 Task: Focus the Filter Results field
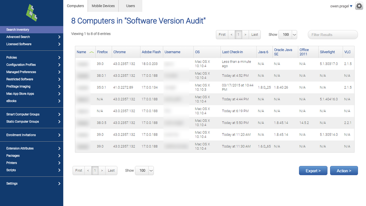click(x=333, y=34)
